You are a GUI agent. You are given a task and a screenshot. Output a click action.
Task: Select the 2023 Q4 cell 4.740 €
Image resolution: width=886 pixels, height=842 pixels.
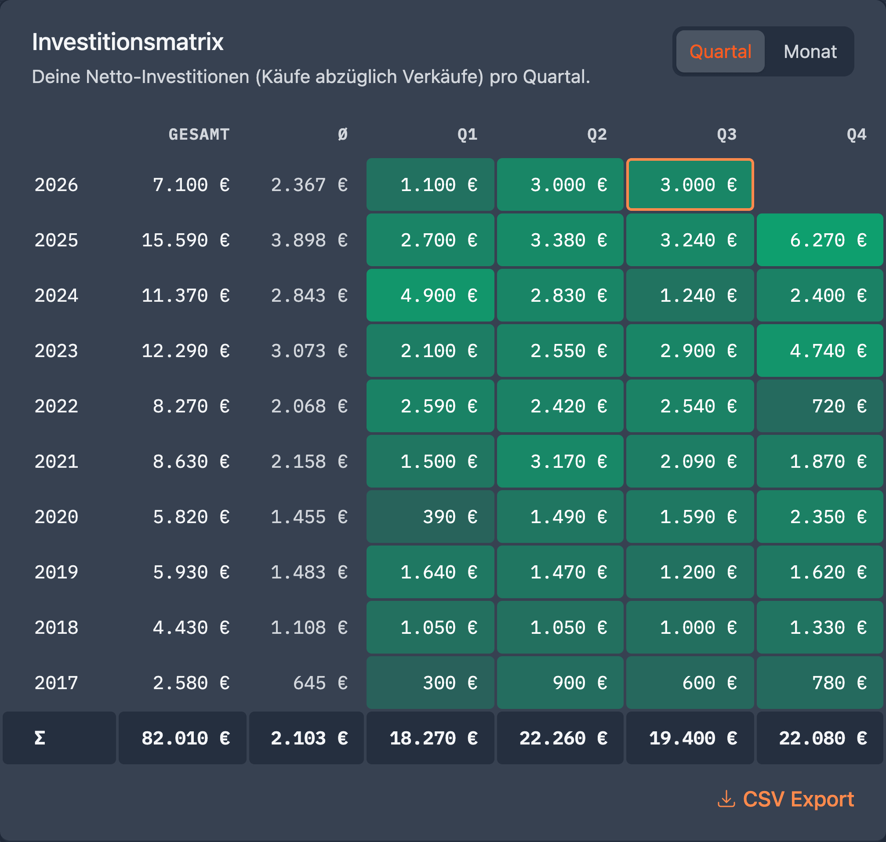(x=820, y=351)
